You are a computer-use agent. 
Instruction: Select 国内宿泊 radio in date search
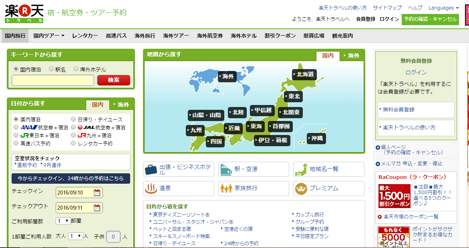coord(16,119)
